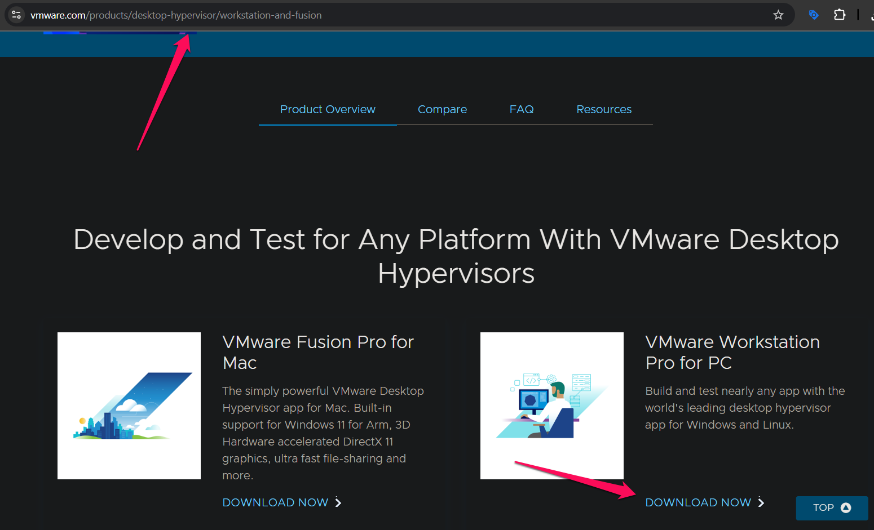Click the Fusion description starting 'The simply powerful'
This screenshot has height=530, width=874.
click(x=323, y=433)
